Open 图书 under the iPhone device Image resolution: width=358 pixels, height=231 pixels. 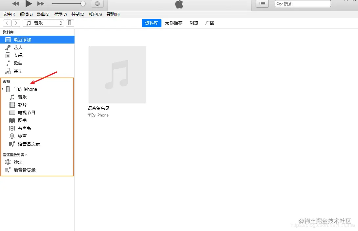pyautogui.click(x=37, y=120)
